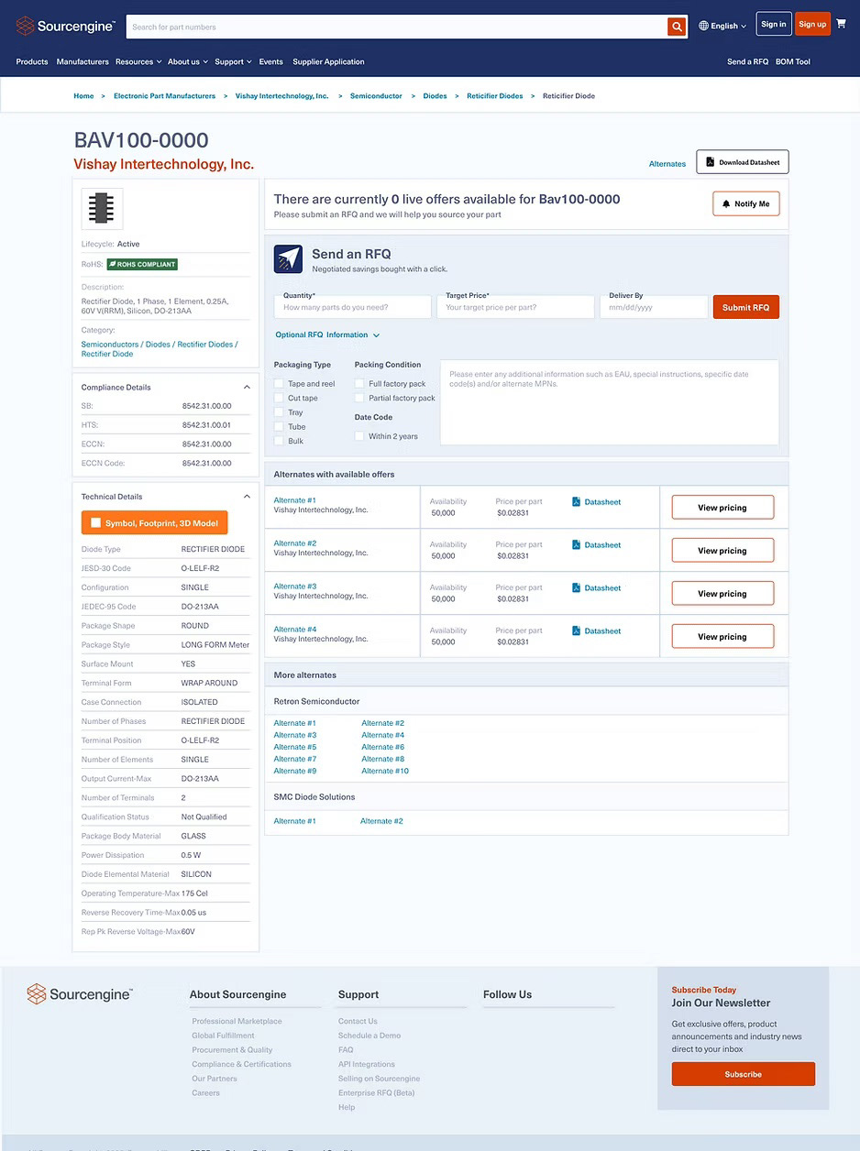Screen dimensions: 860x1151
Task: Check Full factory pack condition
Action: [x=359, y=384]
